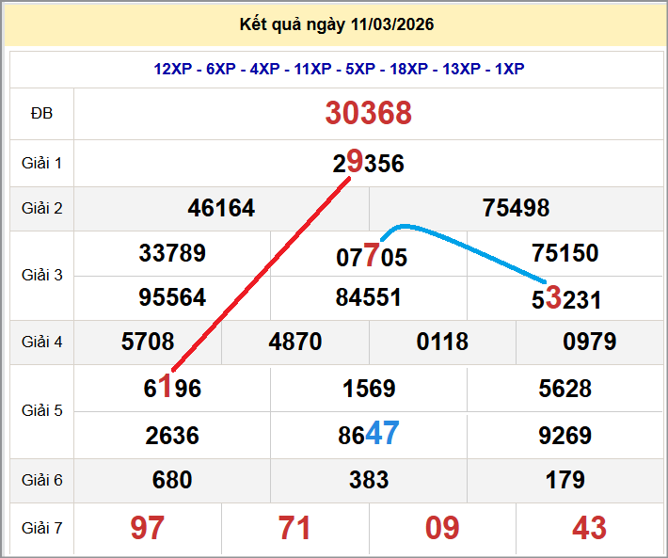Image resolution: width=668 pixels, height=558 pixels.
Task: Select the Giải 3 number 84551
Action: [x=369, y=297]
